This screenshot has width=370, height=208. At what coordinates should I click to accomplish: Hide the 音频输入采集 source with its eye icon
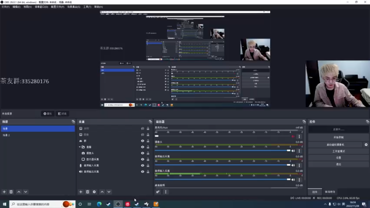[142, 165]
